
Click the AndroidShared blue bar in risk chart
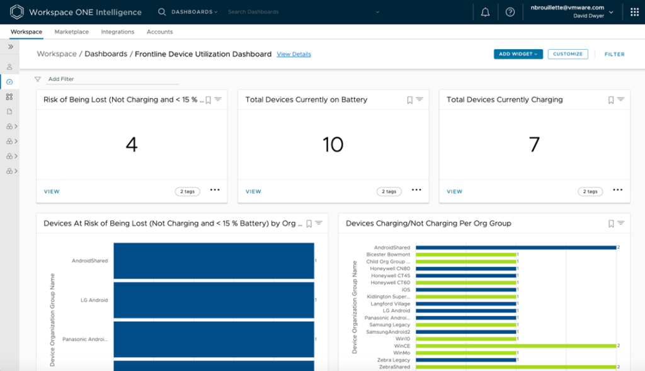[x=214, y=260]
